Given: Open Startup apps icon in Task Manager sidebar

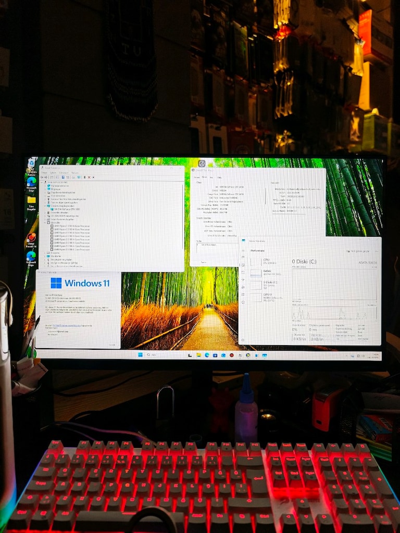Looking at the screenshot, I should [243, 280].
